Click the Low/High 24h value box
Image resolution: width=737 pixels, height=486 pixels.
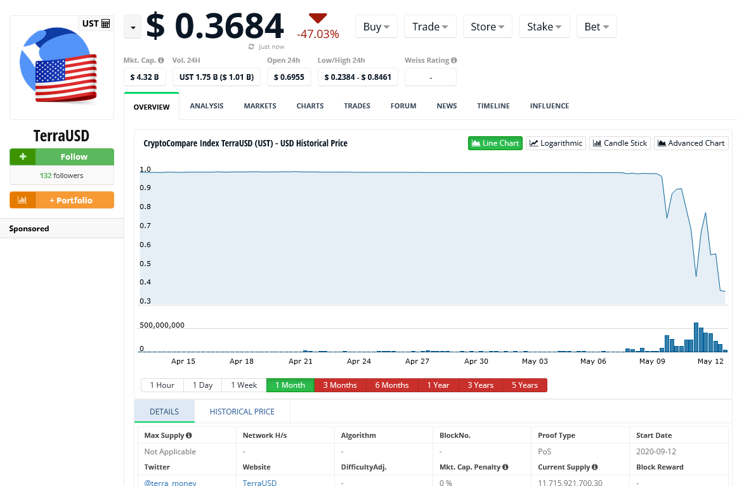[358, 77]
